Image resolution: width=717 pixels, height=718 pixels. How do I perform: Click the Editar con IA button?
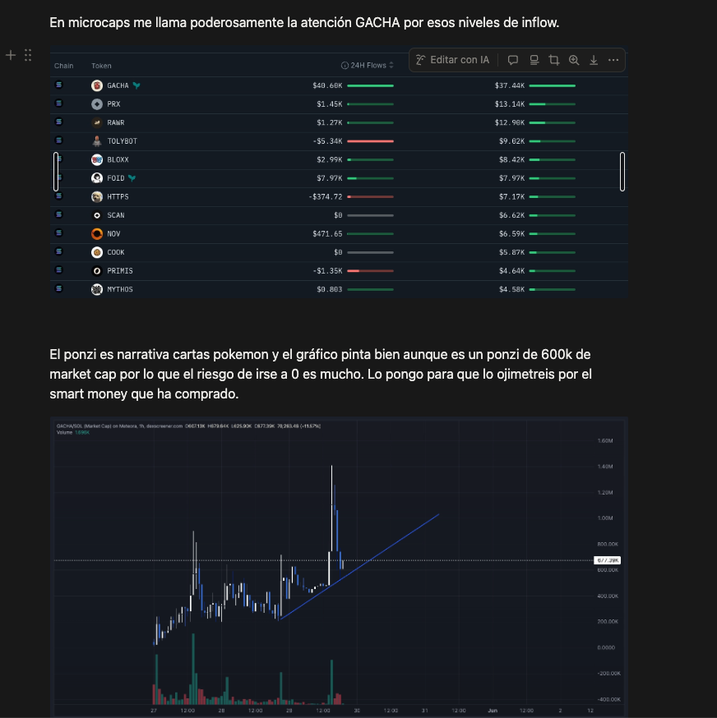[x=452, y=60]
